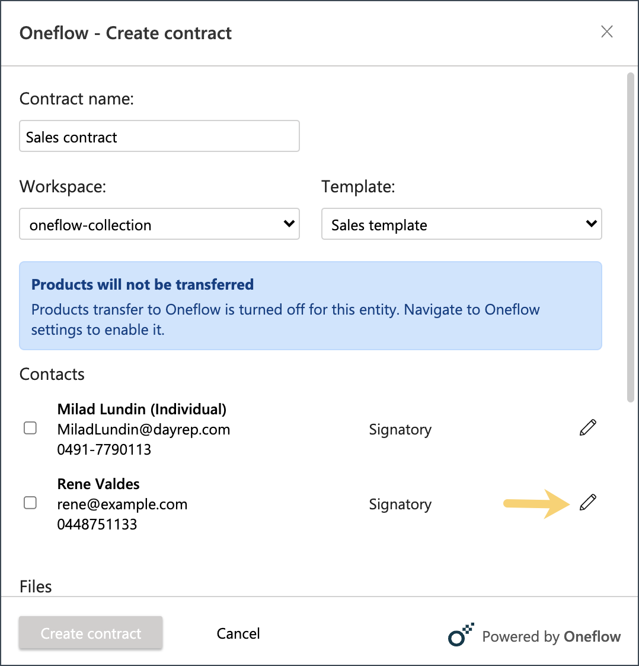Edit Milad Lundin contact with pencil icon
Viewport: 639px width, 666px height.
tap(587, 428)
